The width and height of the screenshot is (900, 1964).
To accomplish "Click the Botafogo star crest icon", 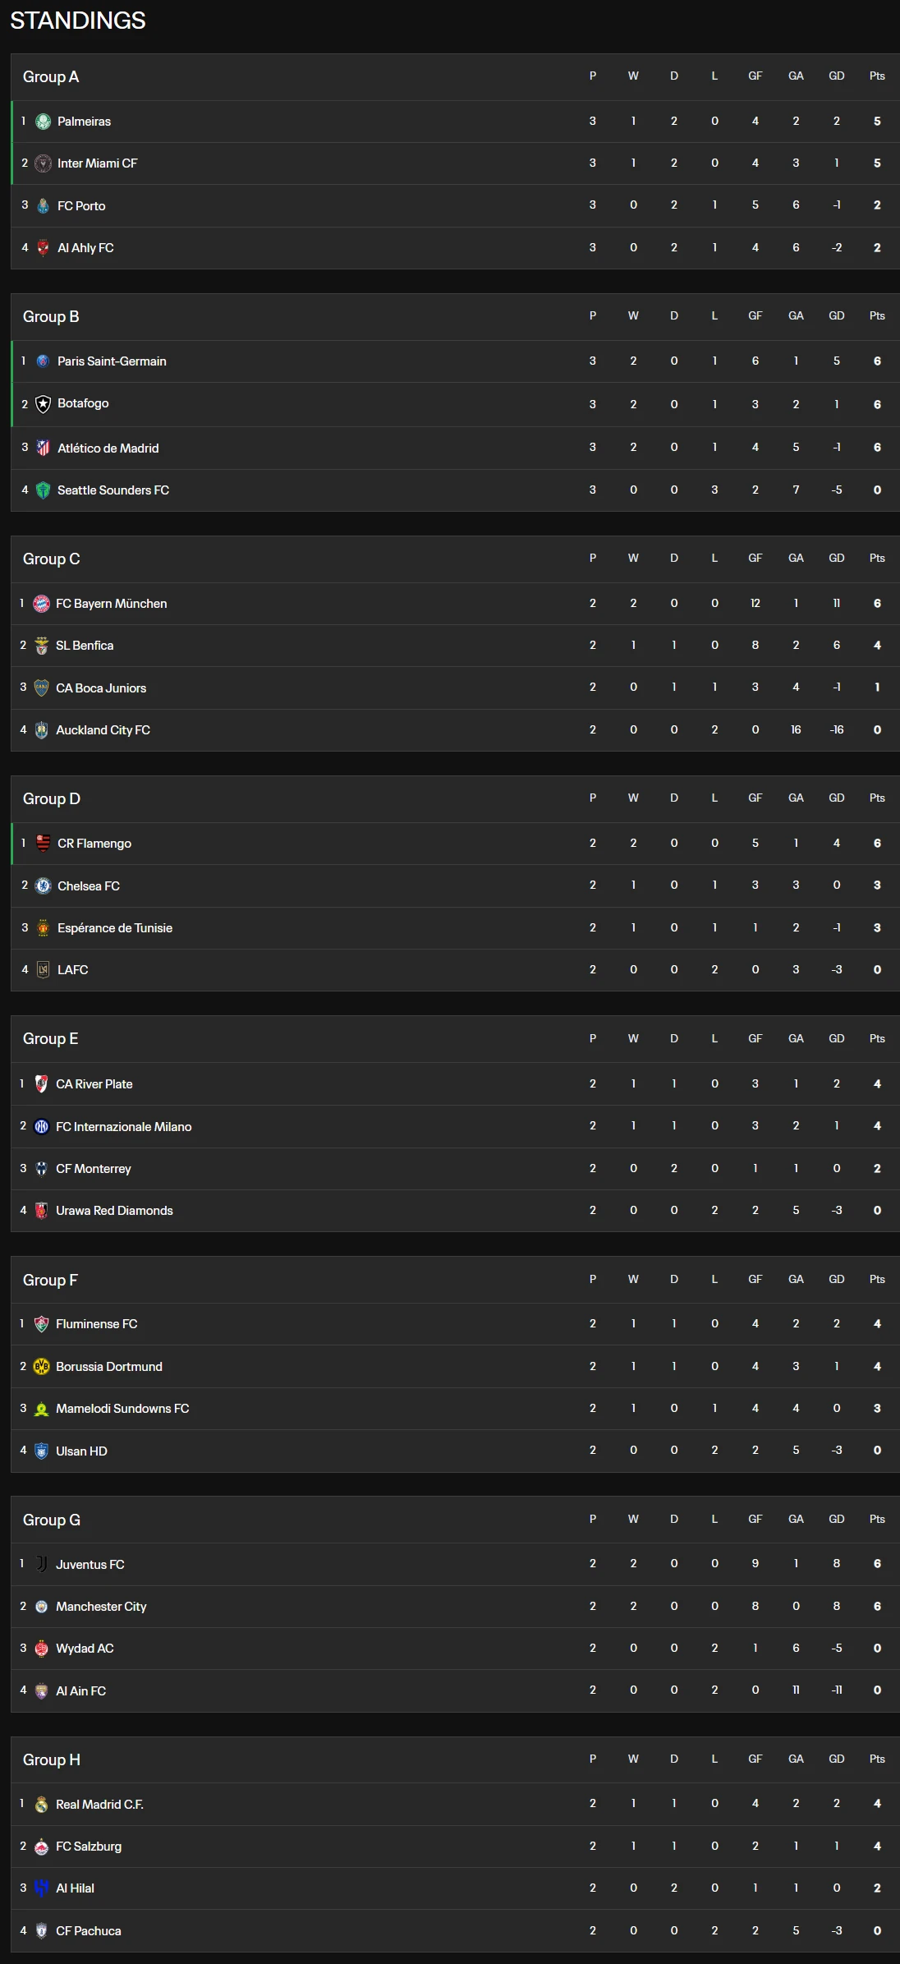I will pos(43,404).
